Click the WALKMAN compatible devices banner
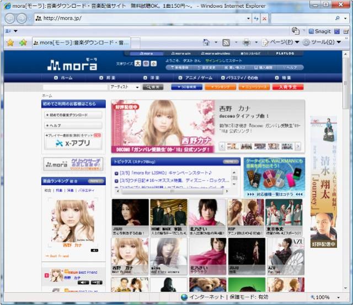 [275, 178]
